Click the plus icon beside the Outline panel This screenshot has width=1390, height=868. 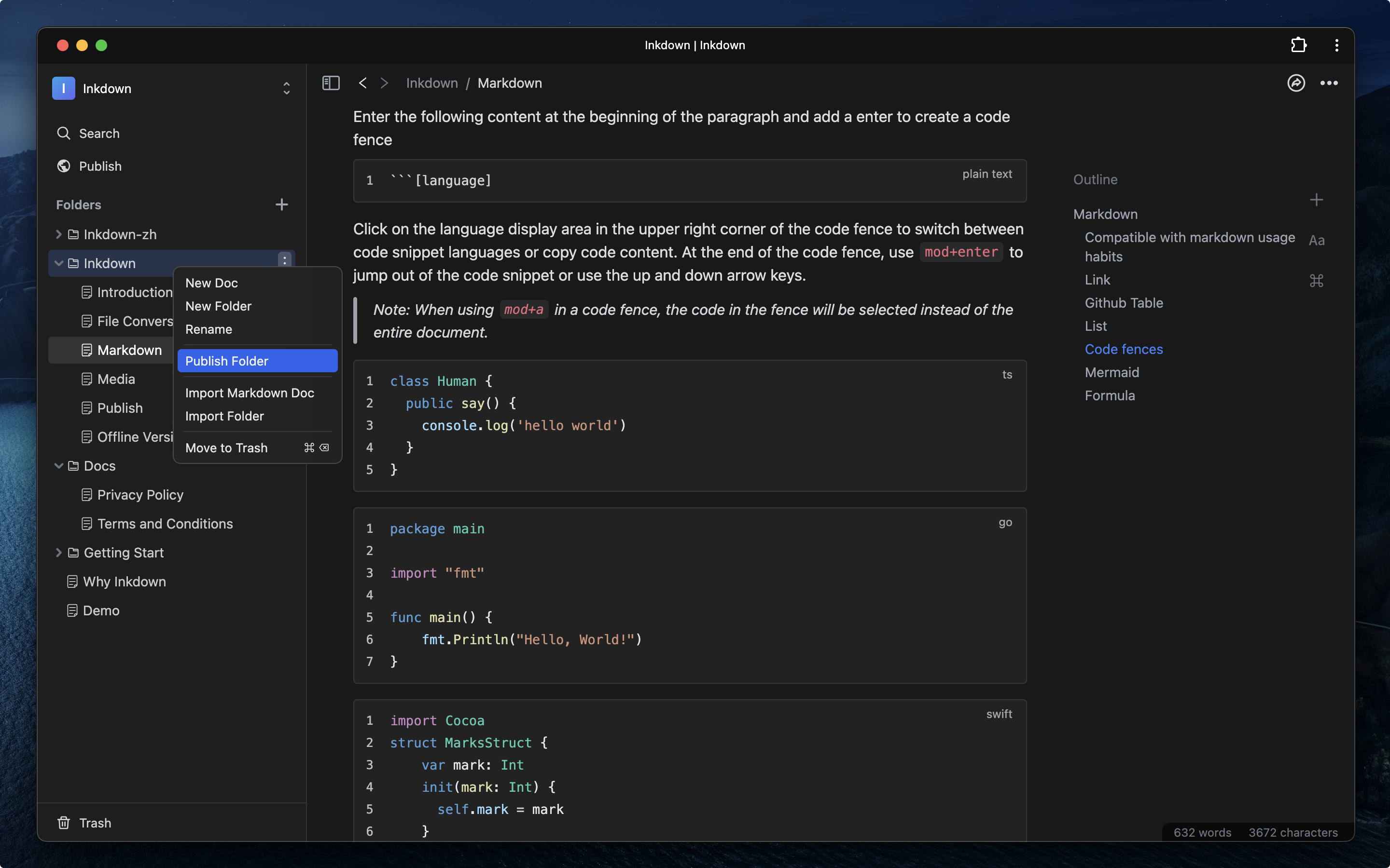pos(1317,200)
